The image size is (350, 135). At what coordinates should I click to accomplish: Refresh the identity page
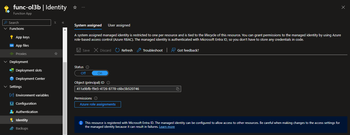pos(124,50)
